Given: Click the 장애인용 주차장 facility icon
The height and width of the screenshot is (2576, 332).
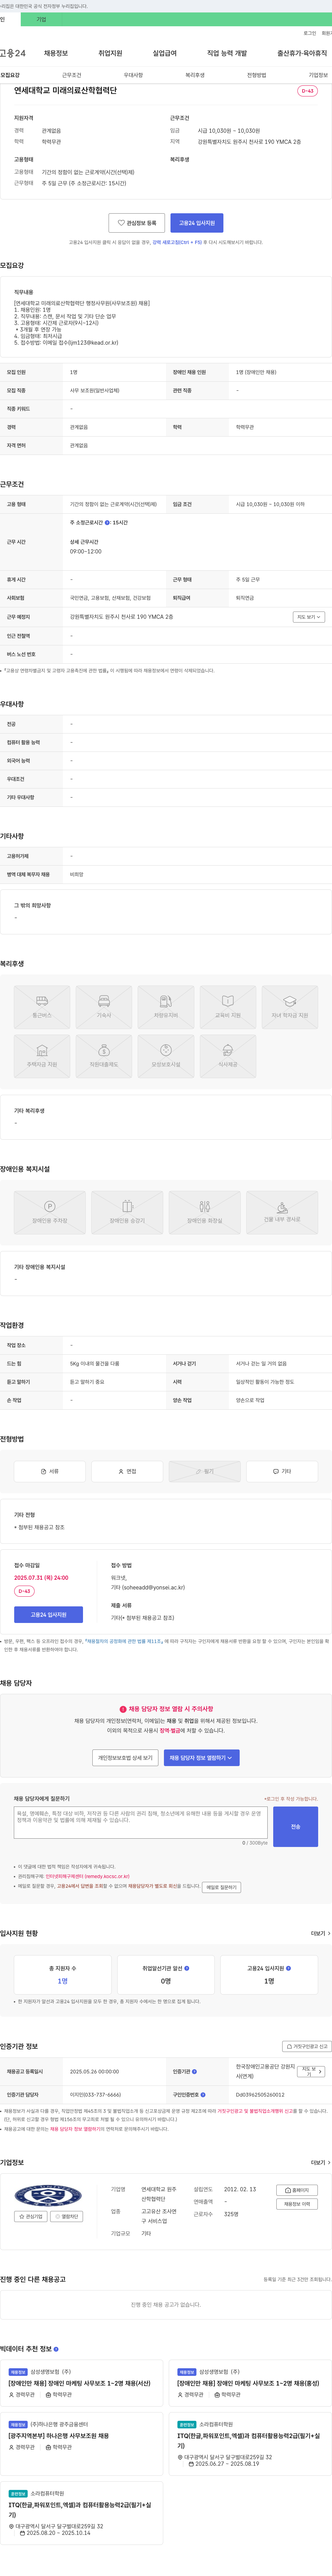Looking at the screenshot, I should [50, 1212].
